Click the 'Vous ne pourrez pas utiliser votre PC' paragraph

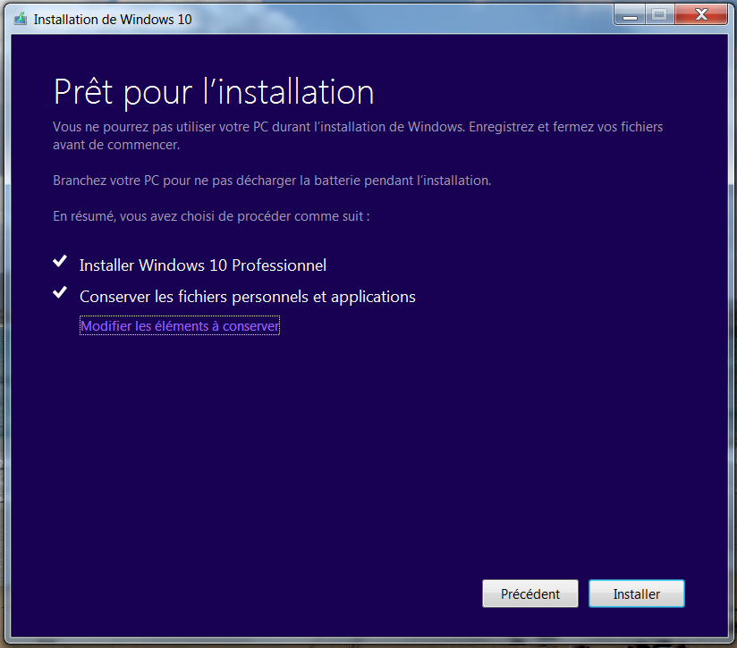click(358, 136)
